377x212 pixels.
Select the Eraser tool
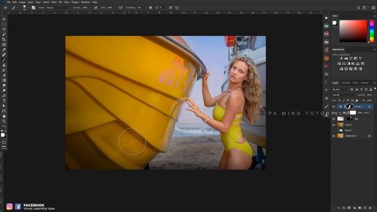[4, 75]
